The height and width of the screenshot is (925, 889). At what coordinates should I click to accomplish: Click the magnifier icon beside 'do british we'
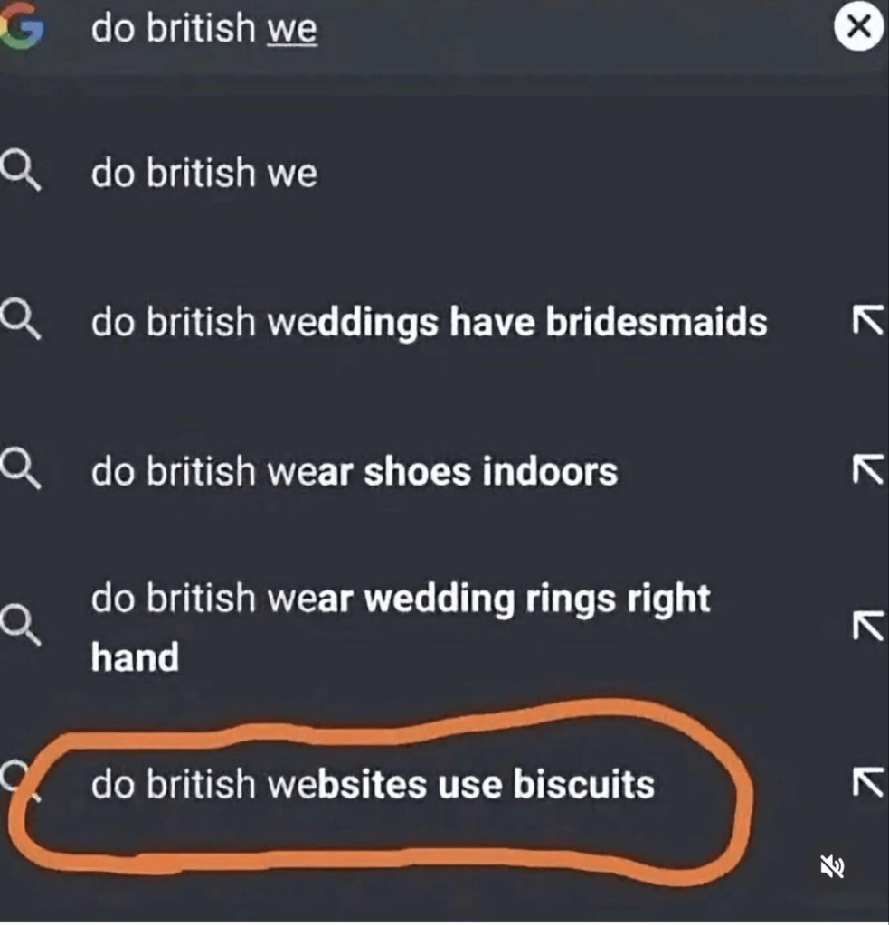pos(20,171)
